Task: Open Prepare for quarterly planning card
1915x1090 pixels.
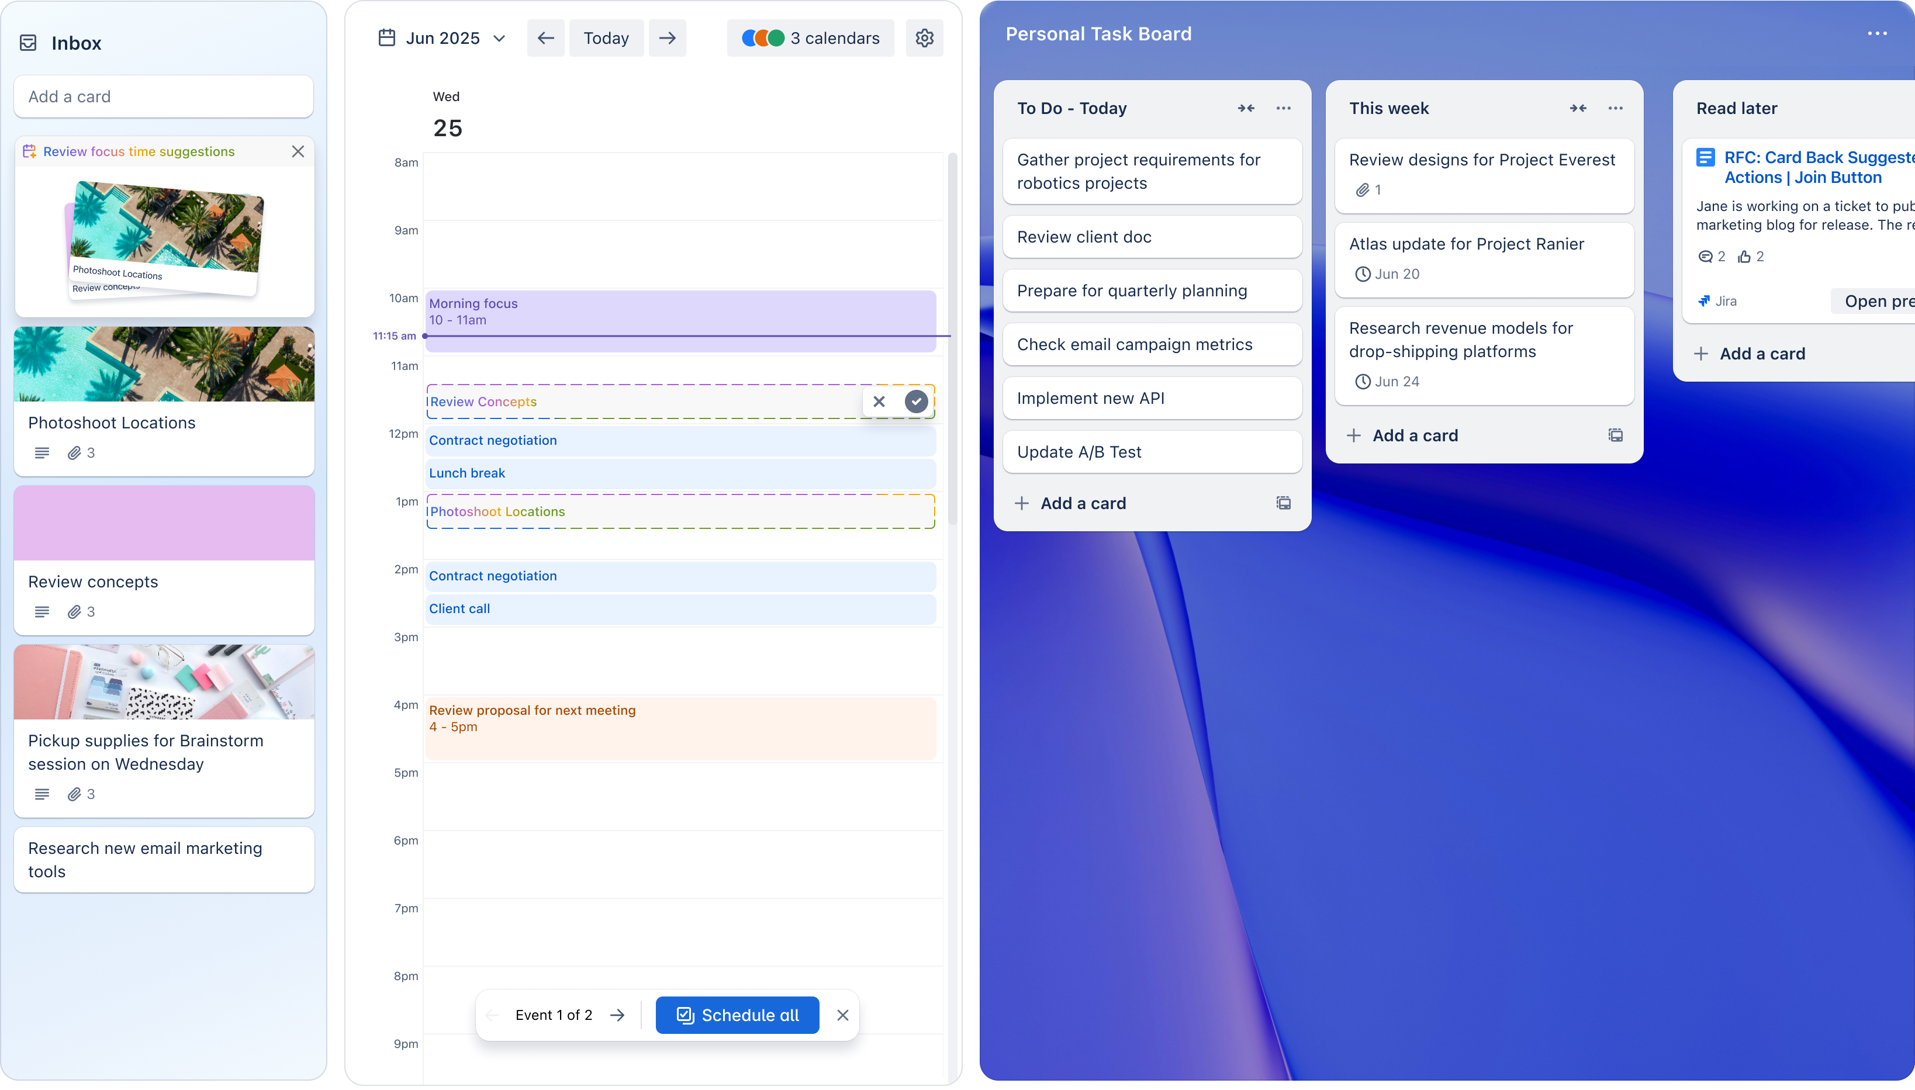Action: tap(1152, 291)
